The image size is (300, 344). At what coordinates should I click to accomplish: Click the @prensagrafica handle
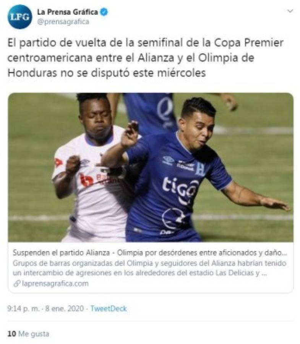63,22
